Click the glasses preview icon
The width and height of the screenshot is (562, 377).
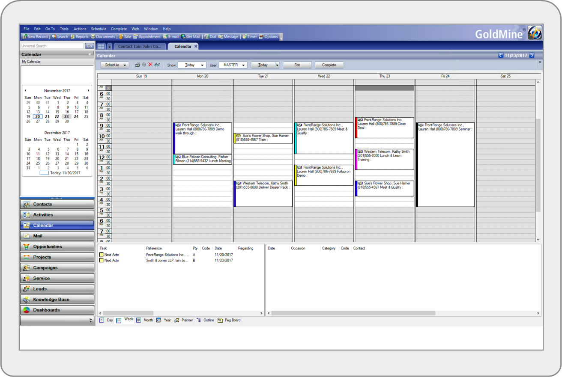(157, 65)
